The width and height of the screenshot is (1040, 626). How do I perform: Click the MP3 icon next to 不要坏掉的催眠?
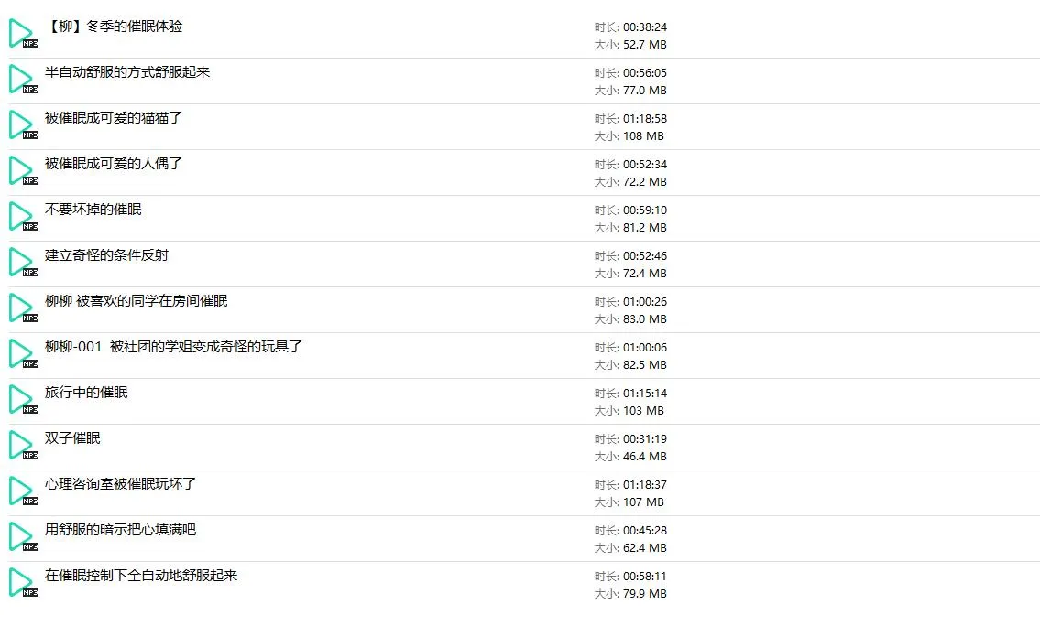(22, 216)
